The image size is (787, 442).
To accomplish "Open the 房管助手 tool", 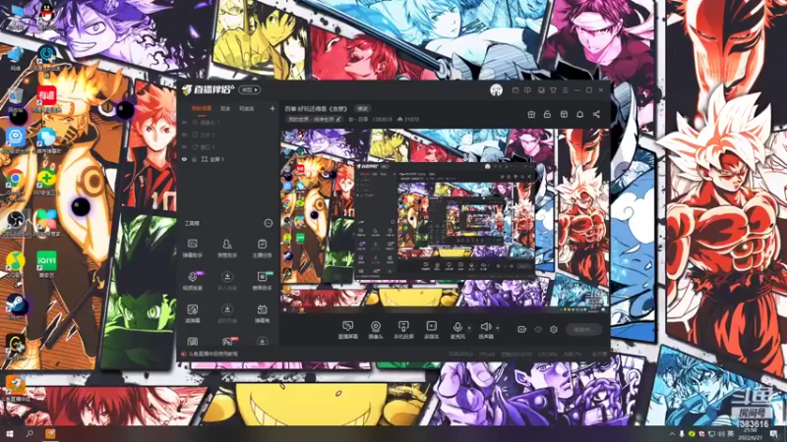I will pyautogui.click(x=227, y=249).
